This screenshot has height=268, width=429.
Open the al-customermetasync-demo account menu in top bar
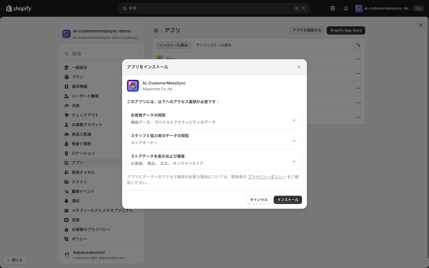coord(389,8)
